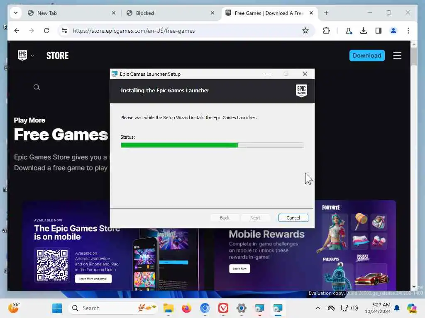Click the Learn How button
The height and width of the screenshot is (318, 425).
pyautogui.click(x=239, y=268)
